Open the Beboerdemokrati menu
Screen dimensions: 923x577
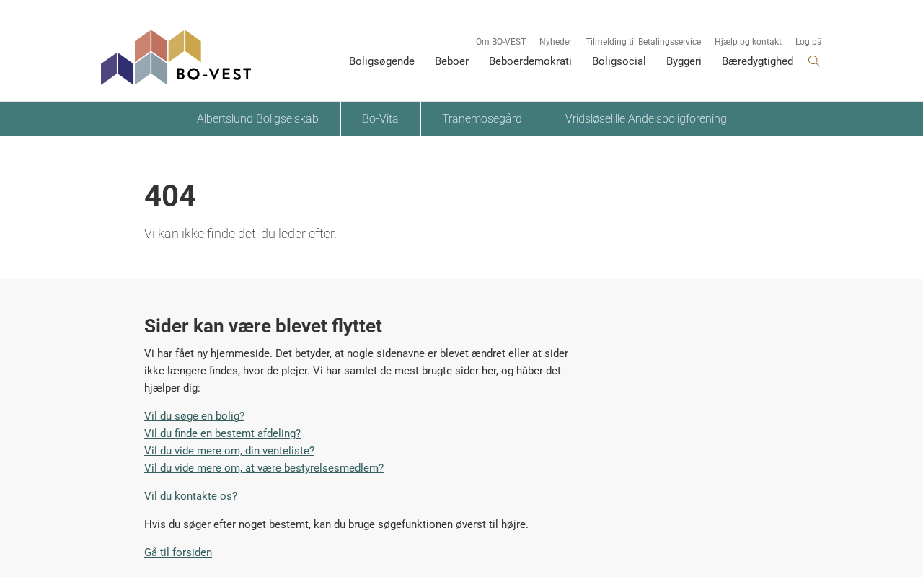coord(530,61)
